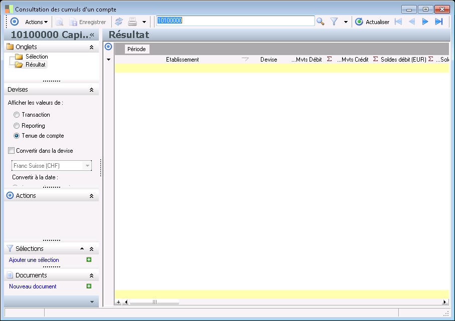Click green plus next to Nouveau document
This screenshot has width=455, height=321.
pyautogui.click(x=89, y=286)
